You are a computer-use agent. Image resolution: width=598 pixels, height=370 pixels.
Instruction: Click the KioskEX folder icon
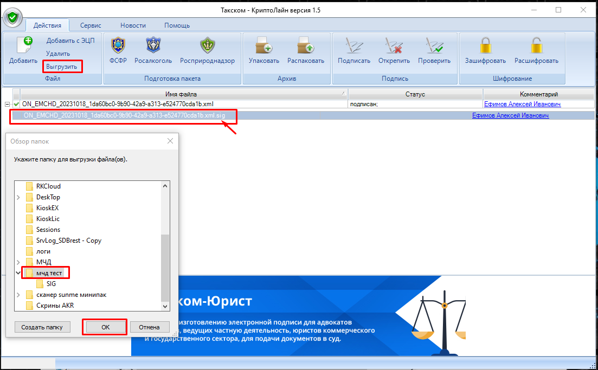[29, 208]
